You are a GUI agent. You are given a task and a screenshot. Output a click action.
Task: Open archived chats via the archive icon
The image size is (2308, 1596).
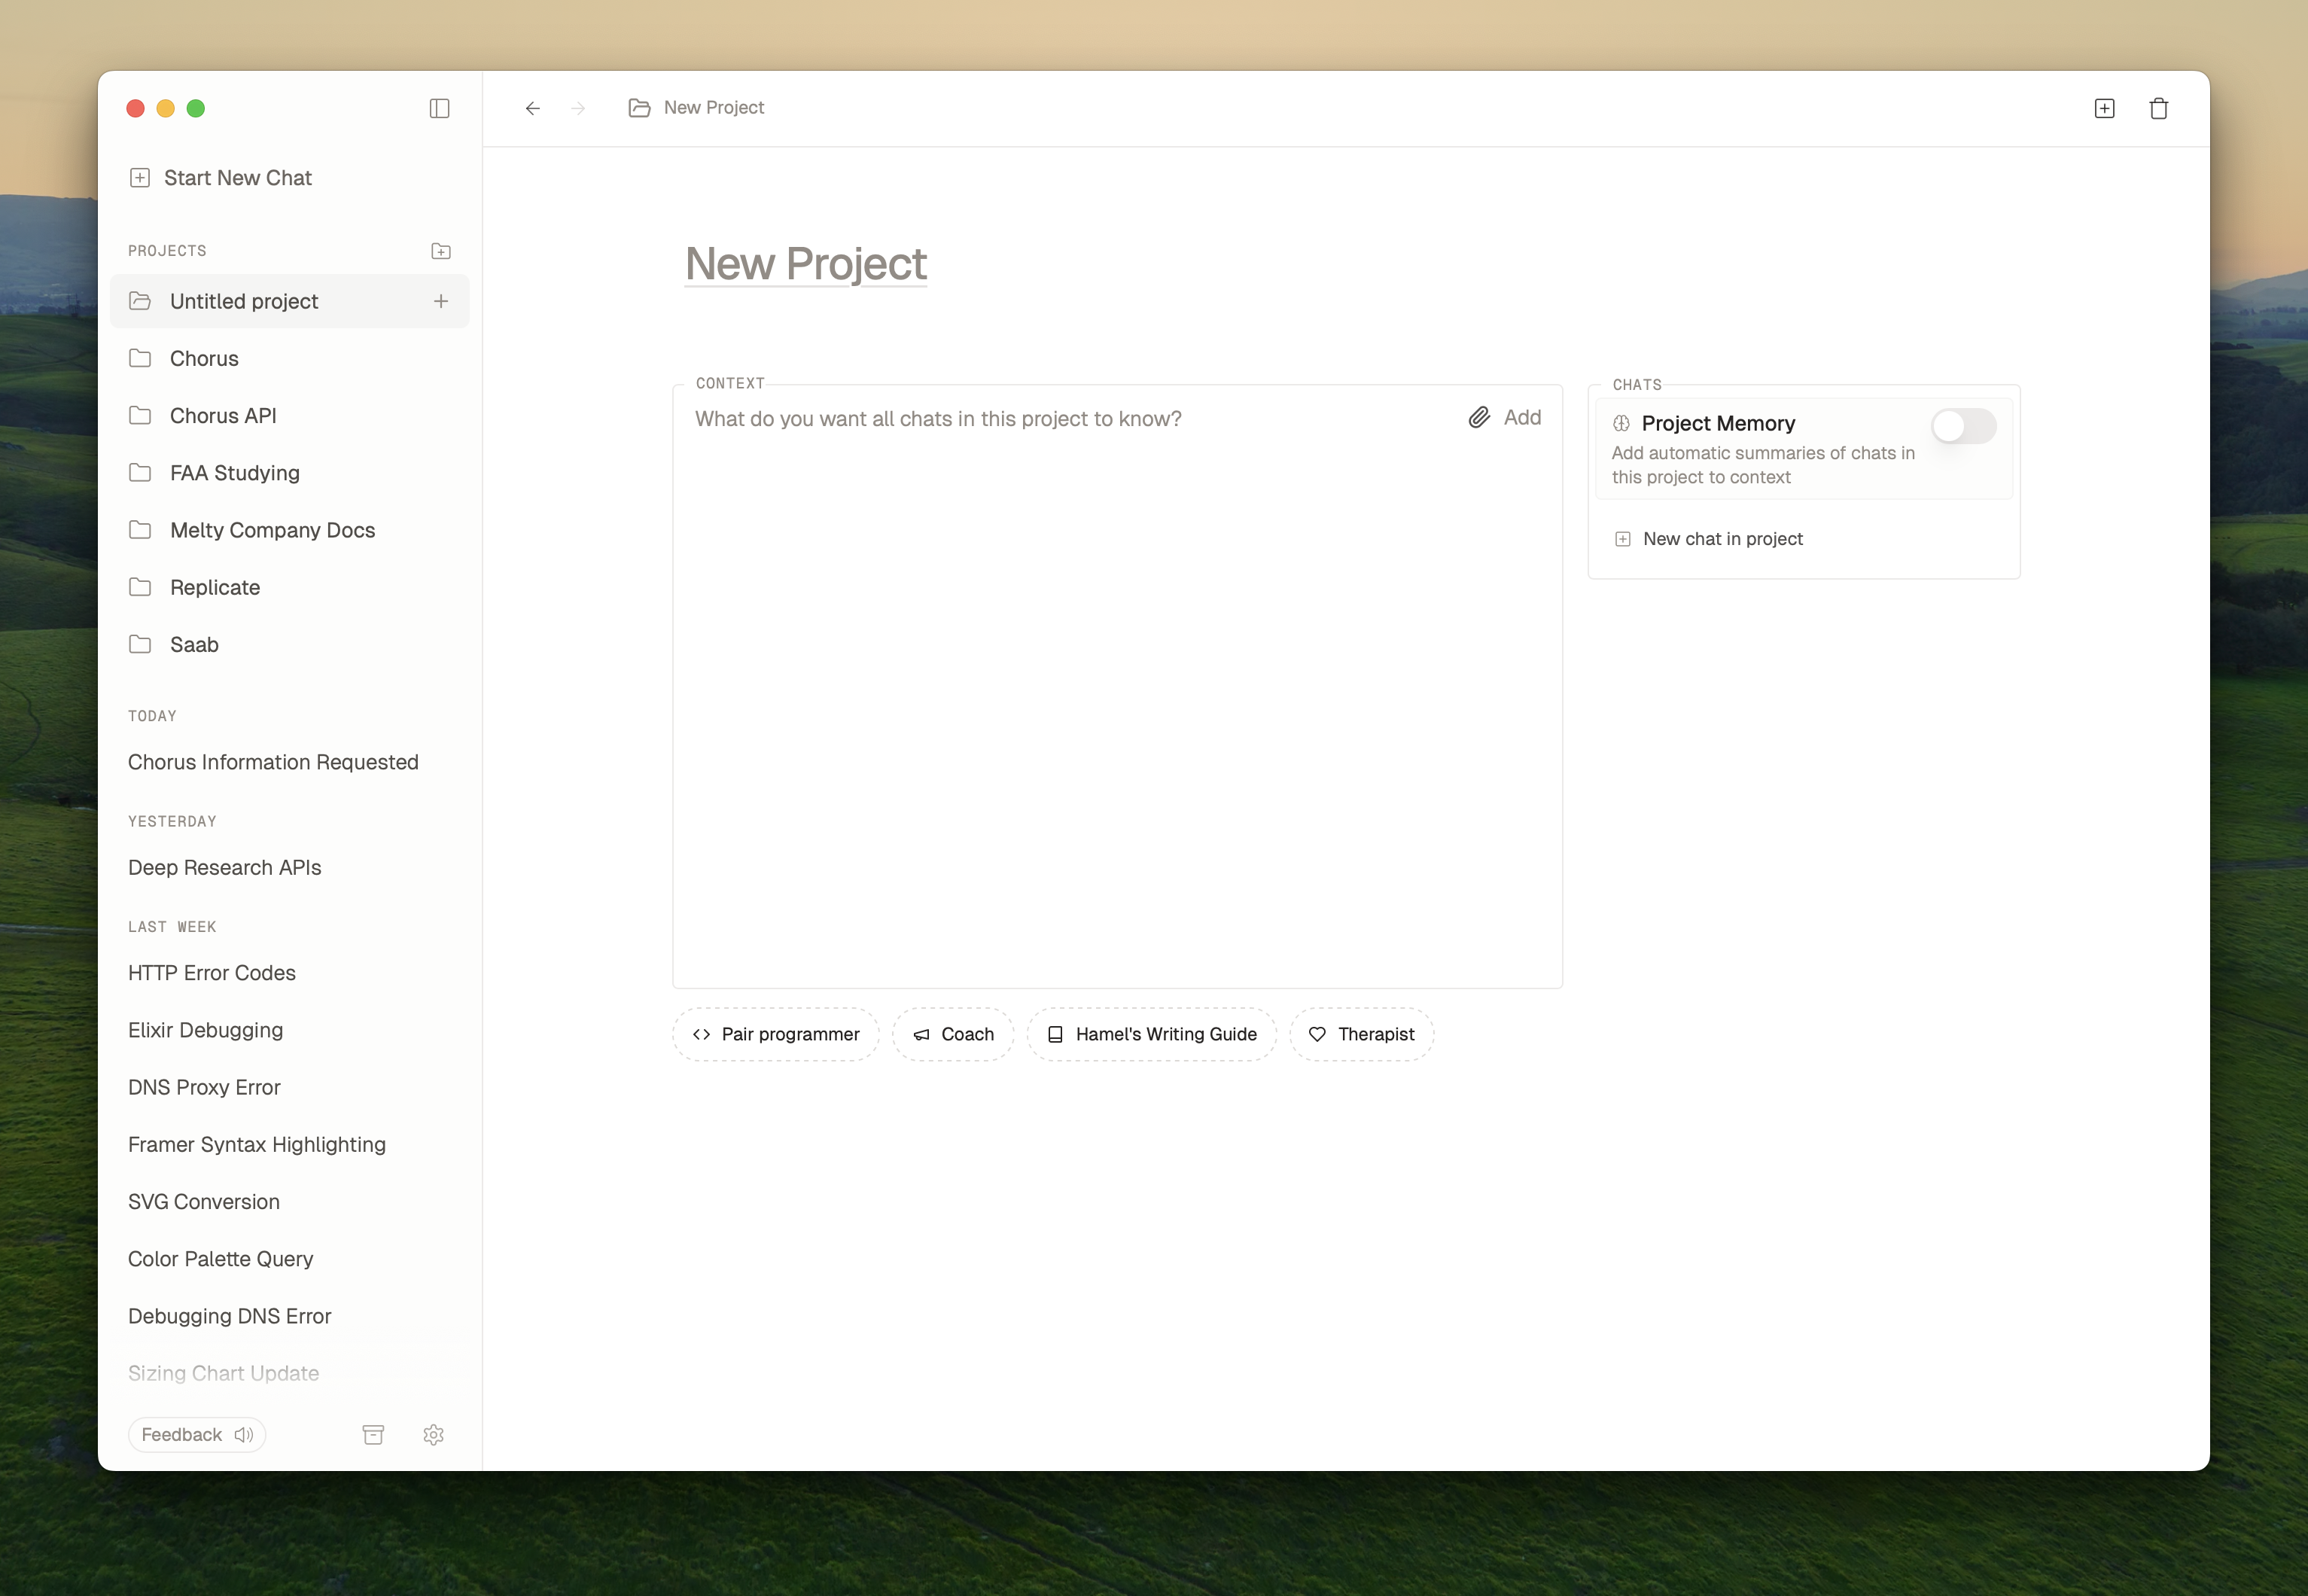373,1434
